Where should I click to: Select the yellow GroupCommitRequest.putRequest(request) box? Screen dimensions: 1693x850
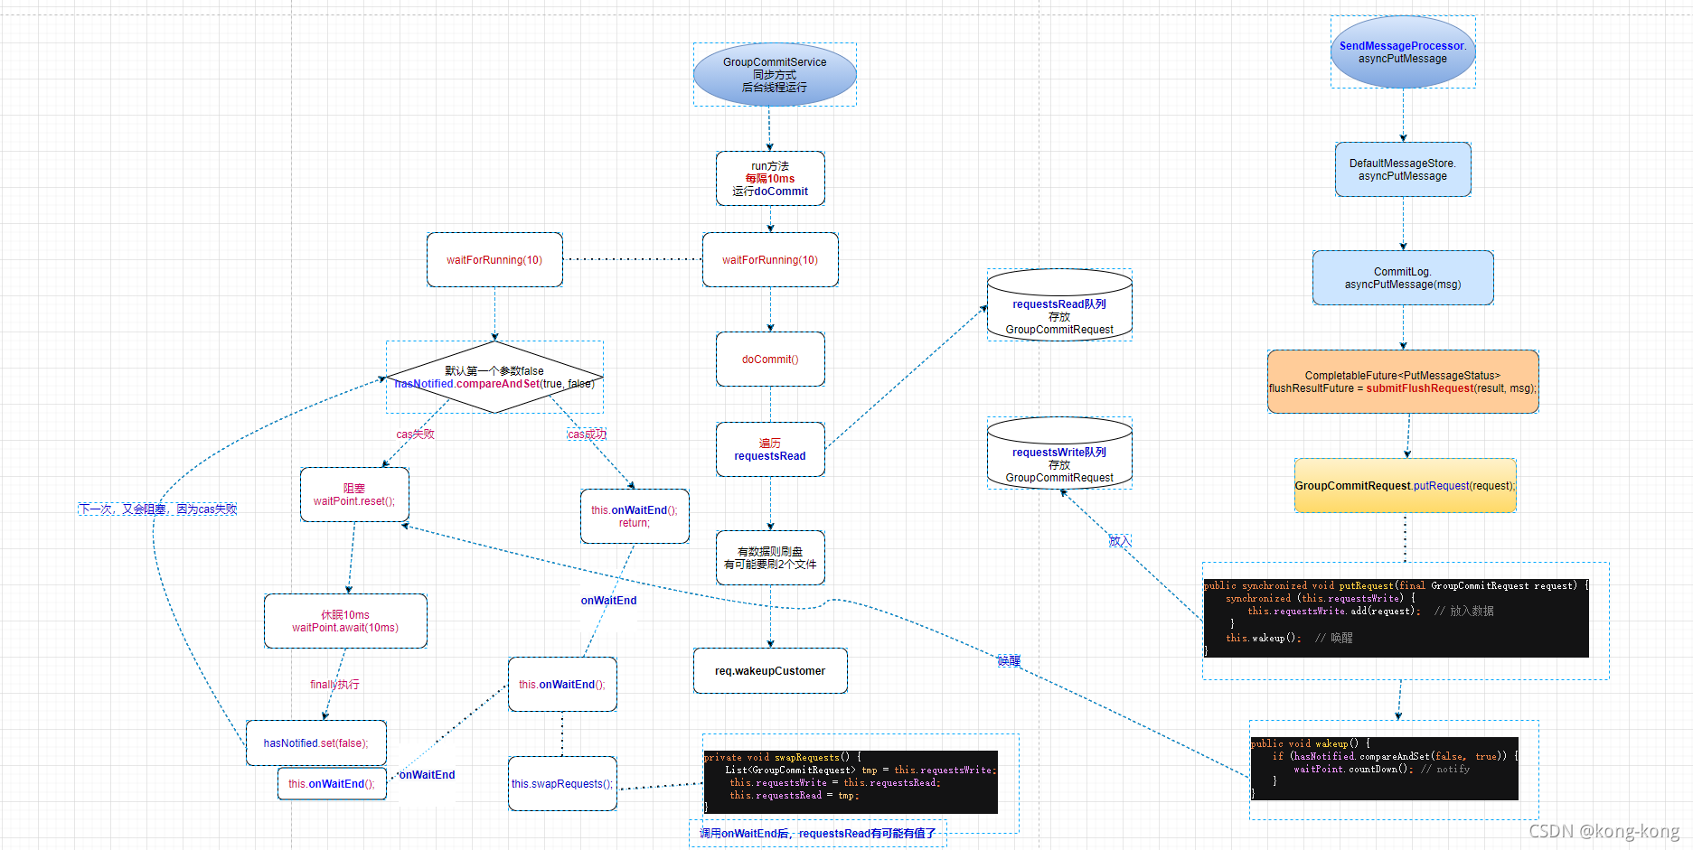point(1405,486)
